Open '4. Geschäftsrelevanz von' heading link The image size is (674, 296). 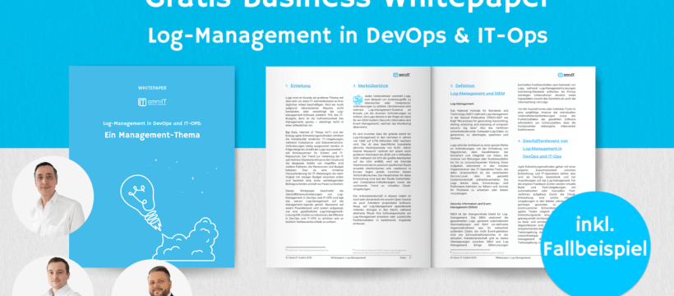pos(542,141)
